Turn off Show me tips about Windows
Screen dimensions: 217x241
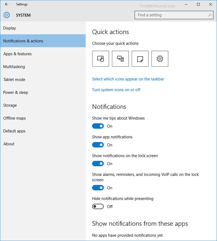click(x=98, y=126)
